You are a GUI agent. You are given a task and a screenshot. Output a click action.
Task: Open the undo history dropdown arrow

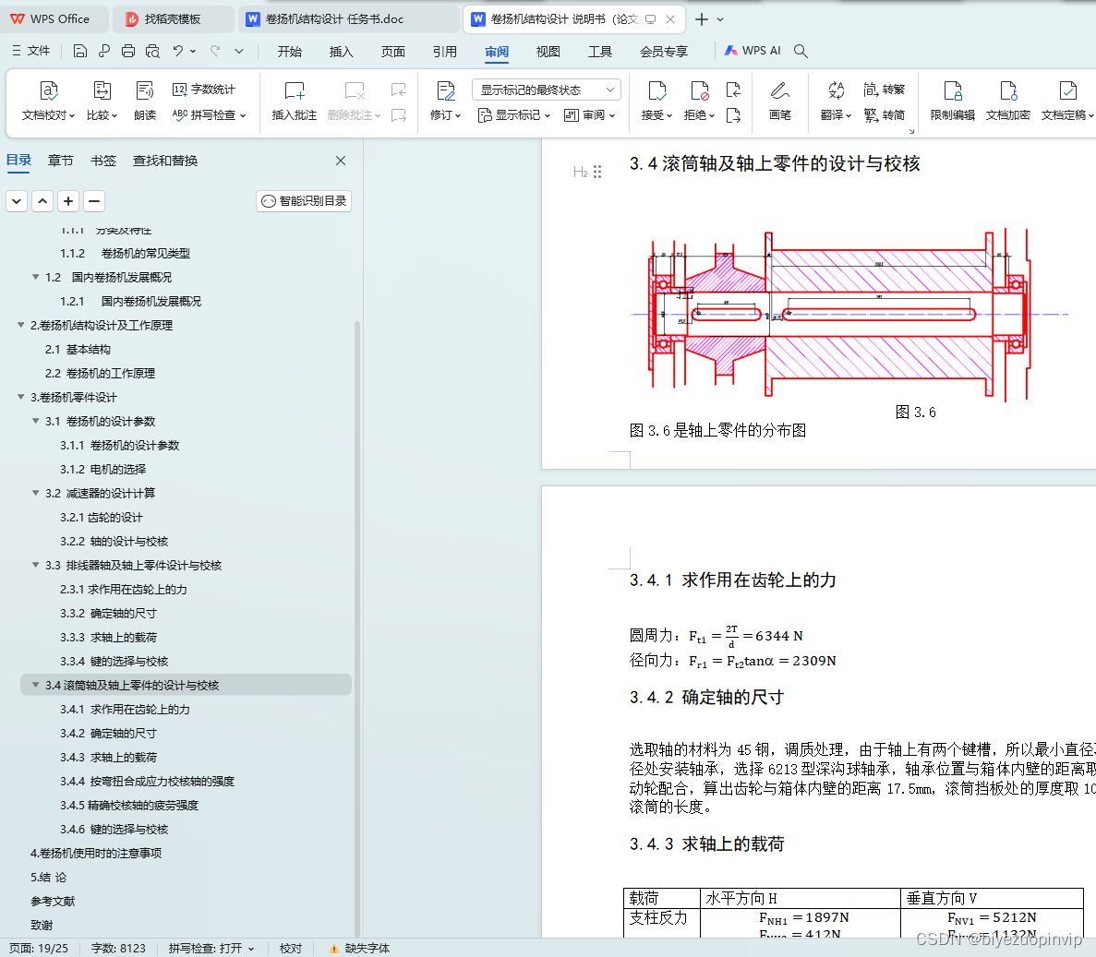(x=193, y=51)
